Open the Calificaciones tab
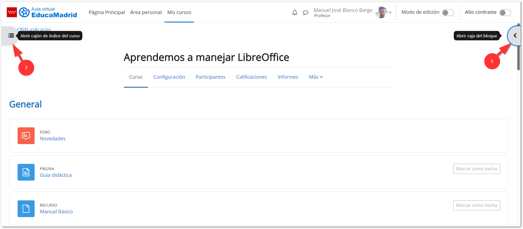This screenshot has width=523, height=229. (x=251, y=77)
